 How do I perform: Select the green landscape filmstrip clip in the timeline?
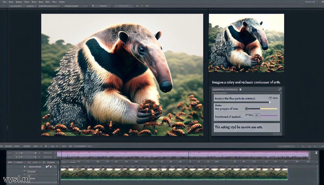tap(174, 174)
